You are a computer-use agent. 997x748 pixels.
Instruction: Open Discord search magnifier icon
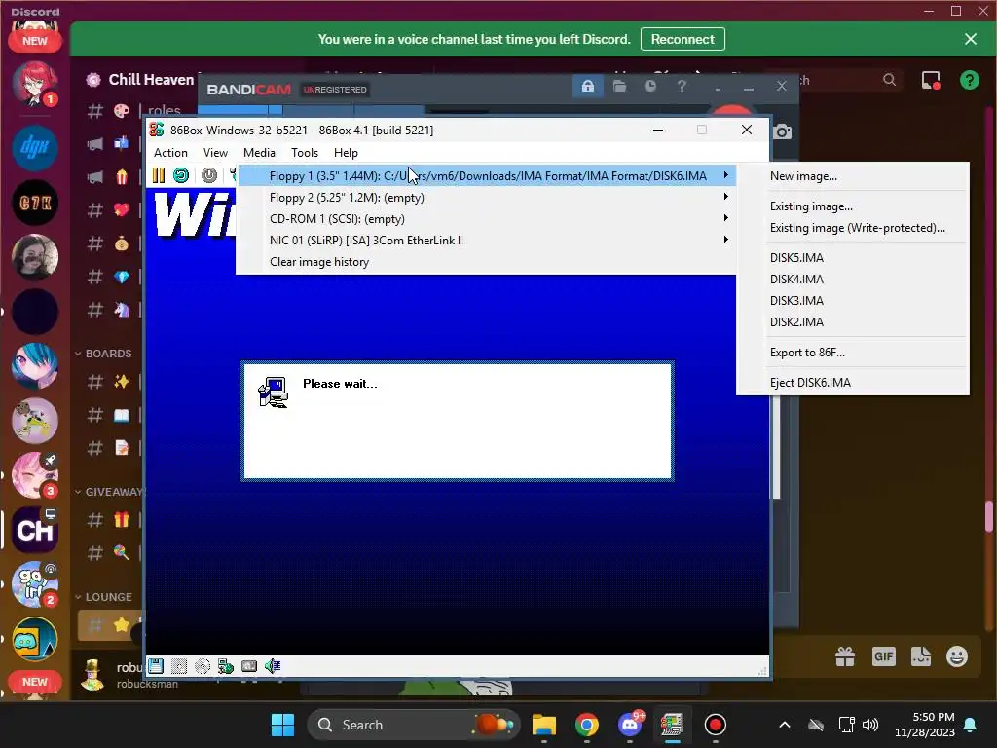pos(890,80)
